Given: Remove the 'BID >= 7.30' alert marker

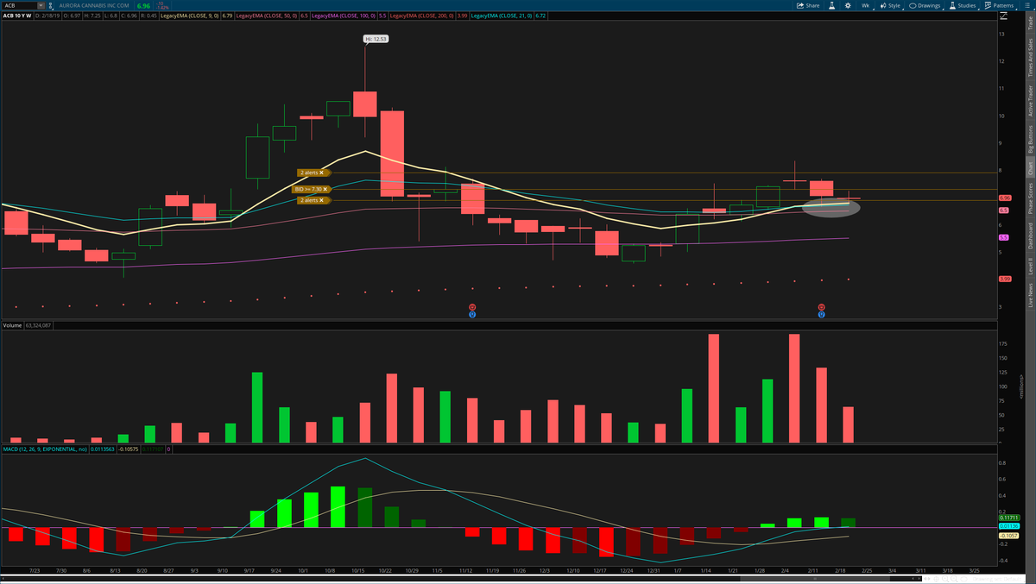Looking at the screenshot, I should click(x=326, y=188).
